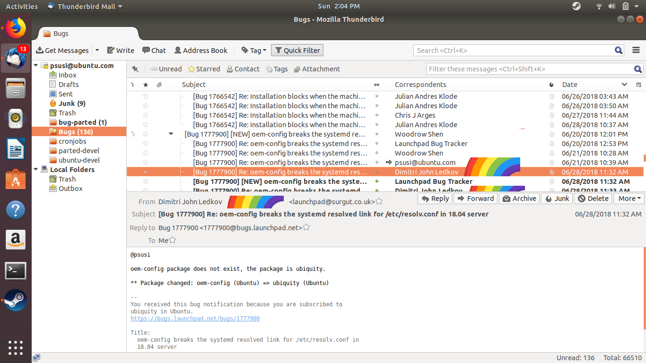Screen dimensions: 646x363
Task: Collapse the psusi@ubuntu.com account tree
Action: [36, 66]
